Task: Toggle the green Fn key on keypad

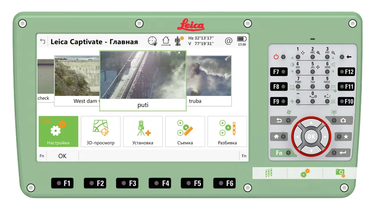Action: click(279, 153)
